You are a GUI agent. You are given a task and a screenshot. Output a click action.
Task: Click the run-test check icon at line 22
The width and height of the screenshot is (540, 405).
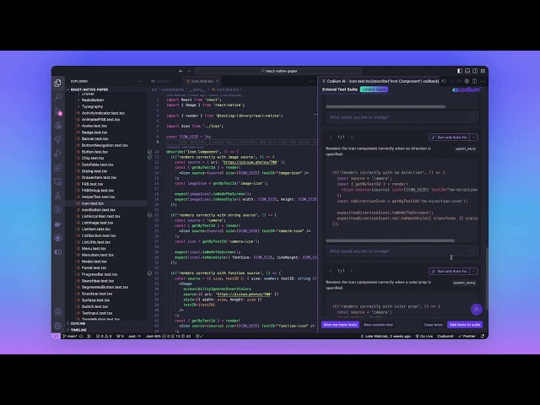[x=149, y=215]
